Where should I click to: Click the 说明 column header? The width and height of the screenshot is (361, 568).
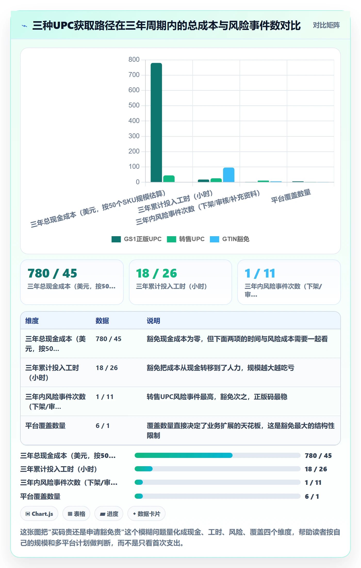(153, 321)
